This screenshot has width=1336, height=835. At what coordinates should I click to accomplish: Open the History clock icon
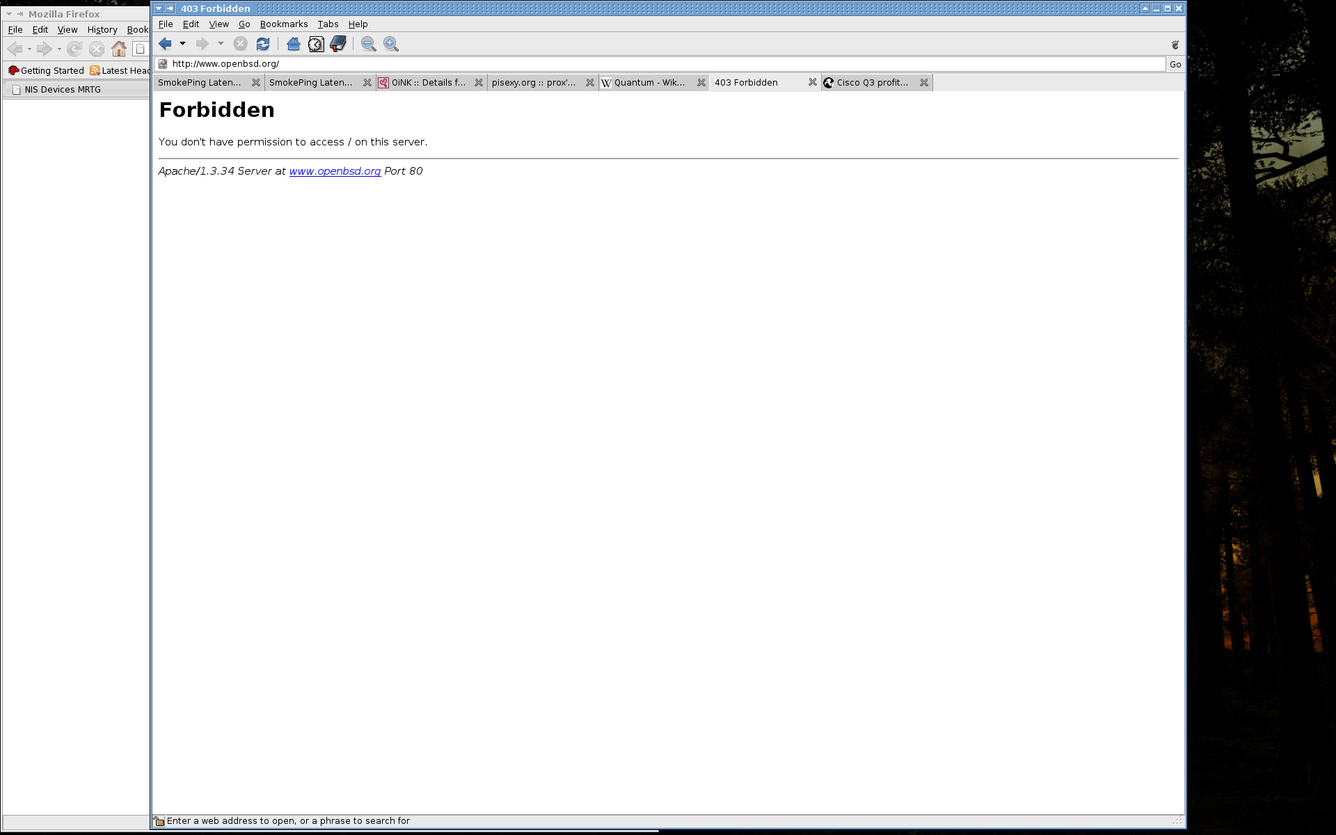(316, 44)
